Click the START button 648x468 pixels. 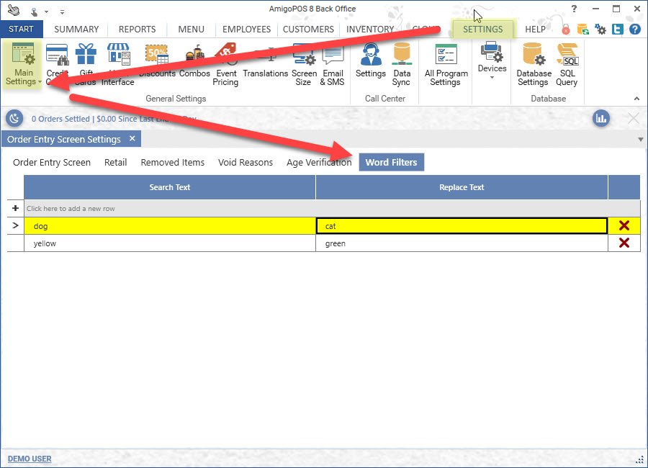(22, 30)
